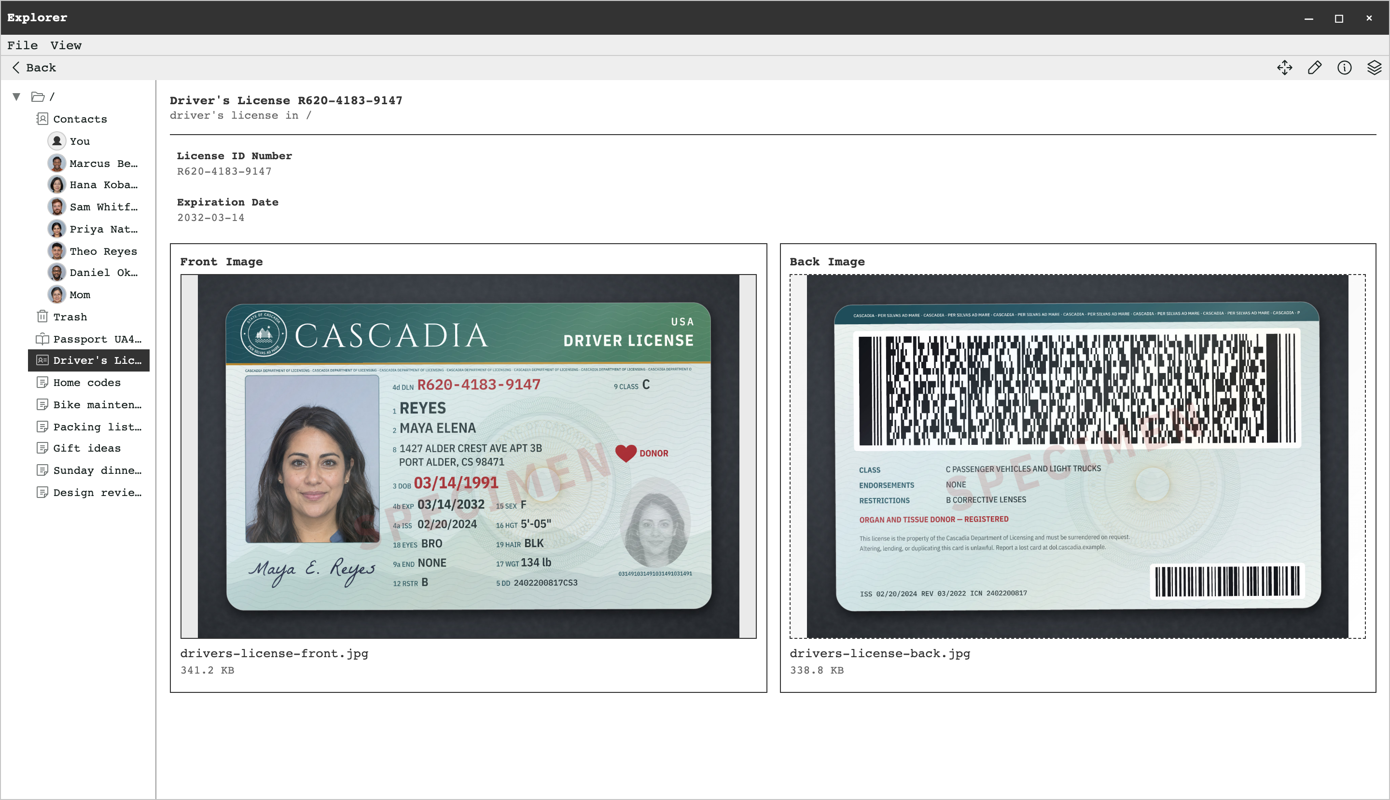Screen dimensions: 1390x800
Task: Open Passport UA4… entry
Action: (88, 339)
